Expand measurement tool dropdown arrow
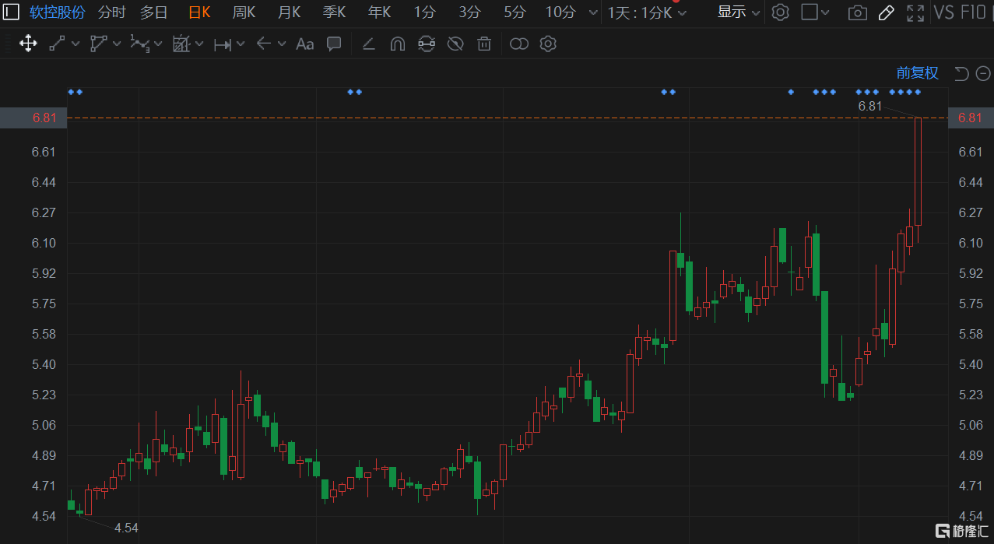The image size is (994, 544). pyautogui.click(x=241, y=44)
